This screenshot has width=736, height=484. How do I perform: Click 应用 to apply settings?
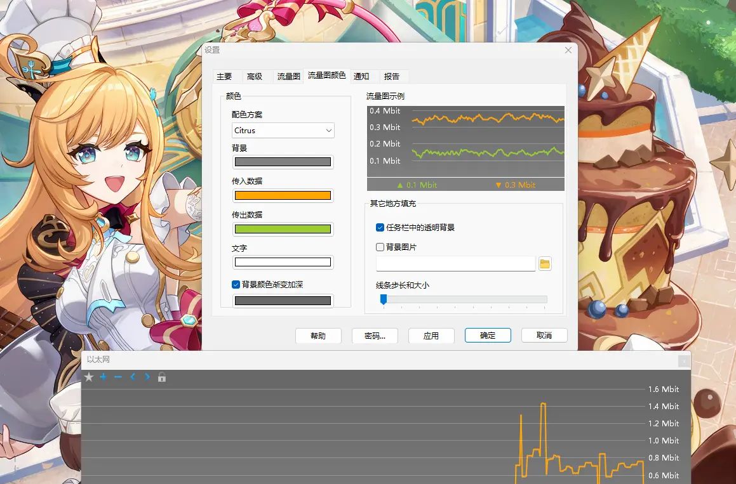(431, 336)
